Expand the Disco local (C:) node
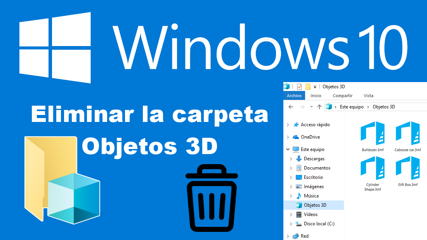This screenshot has width=427, height=240. 291,224
